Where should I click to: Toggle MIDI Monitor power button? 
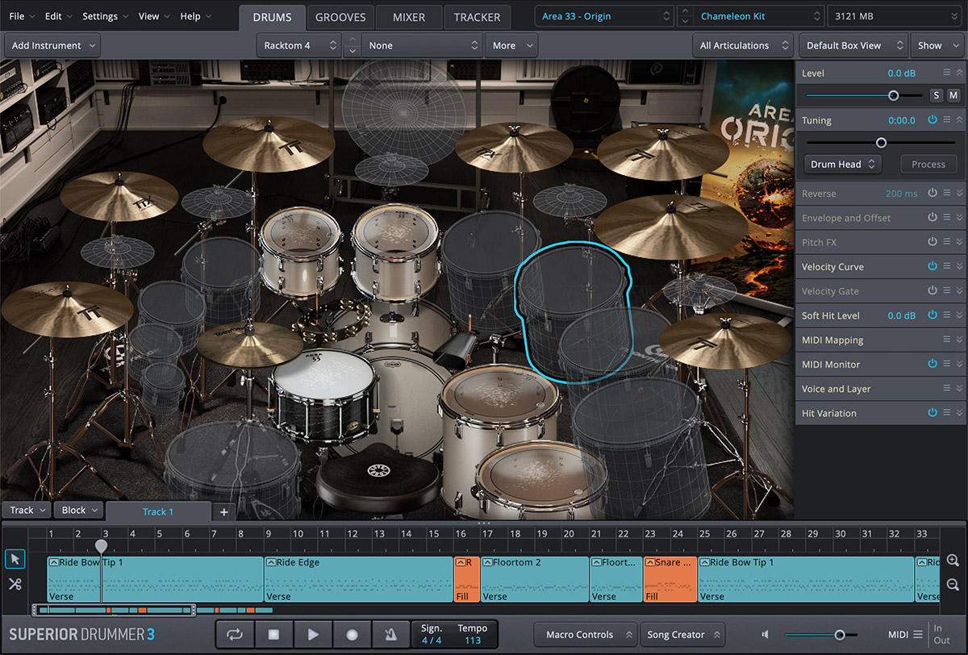coord(933,364)
